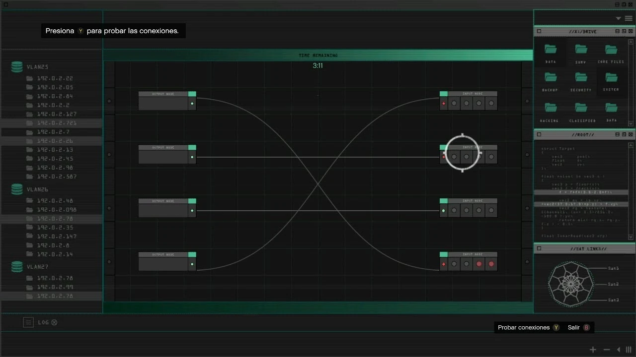Toggle the middle socket of the top input node
This screenshot has height=357, width=636.
click(466, 103)
